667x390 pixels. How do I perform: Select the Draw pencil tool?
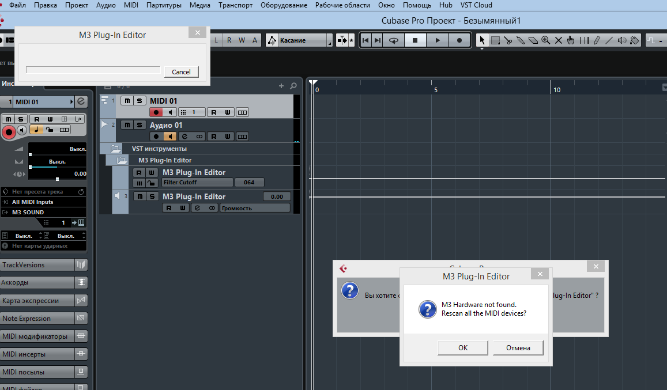pos(597,40)
